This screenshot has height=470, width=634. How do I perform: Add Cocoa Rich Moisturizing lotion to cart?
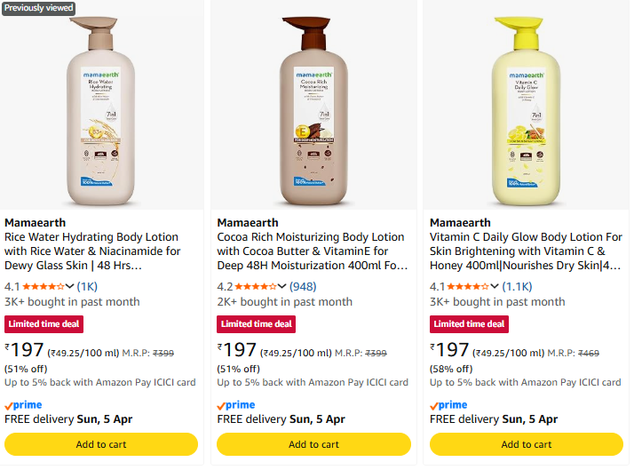click(x=313, y=444)
